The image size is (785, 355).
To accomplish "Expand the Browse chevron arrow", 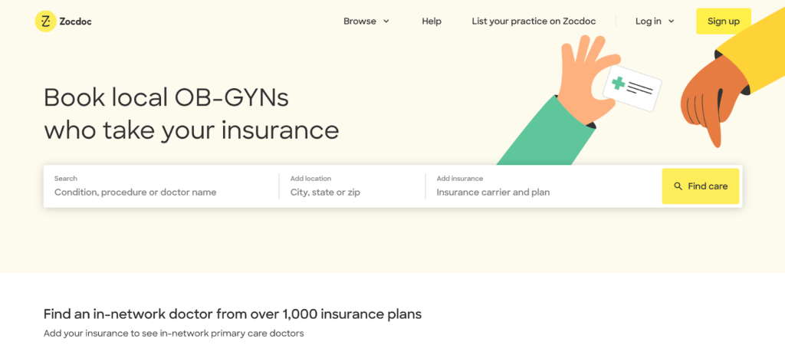I will coord(386,21).
